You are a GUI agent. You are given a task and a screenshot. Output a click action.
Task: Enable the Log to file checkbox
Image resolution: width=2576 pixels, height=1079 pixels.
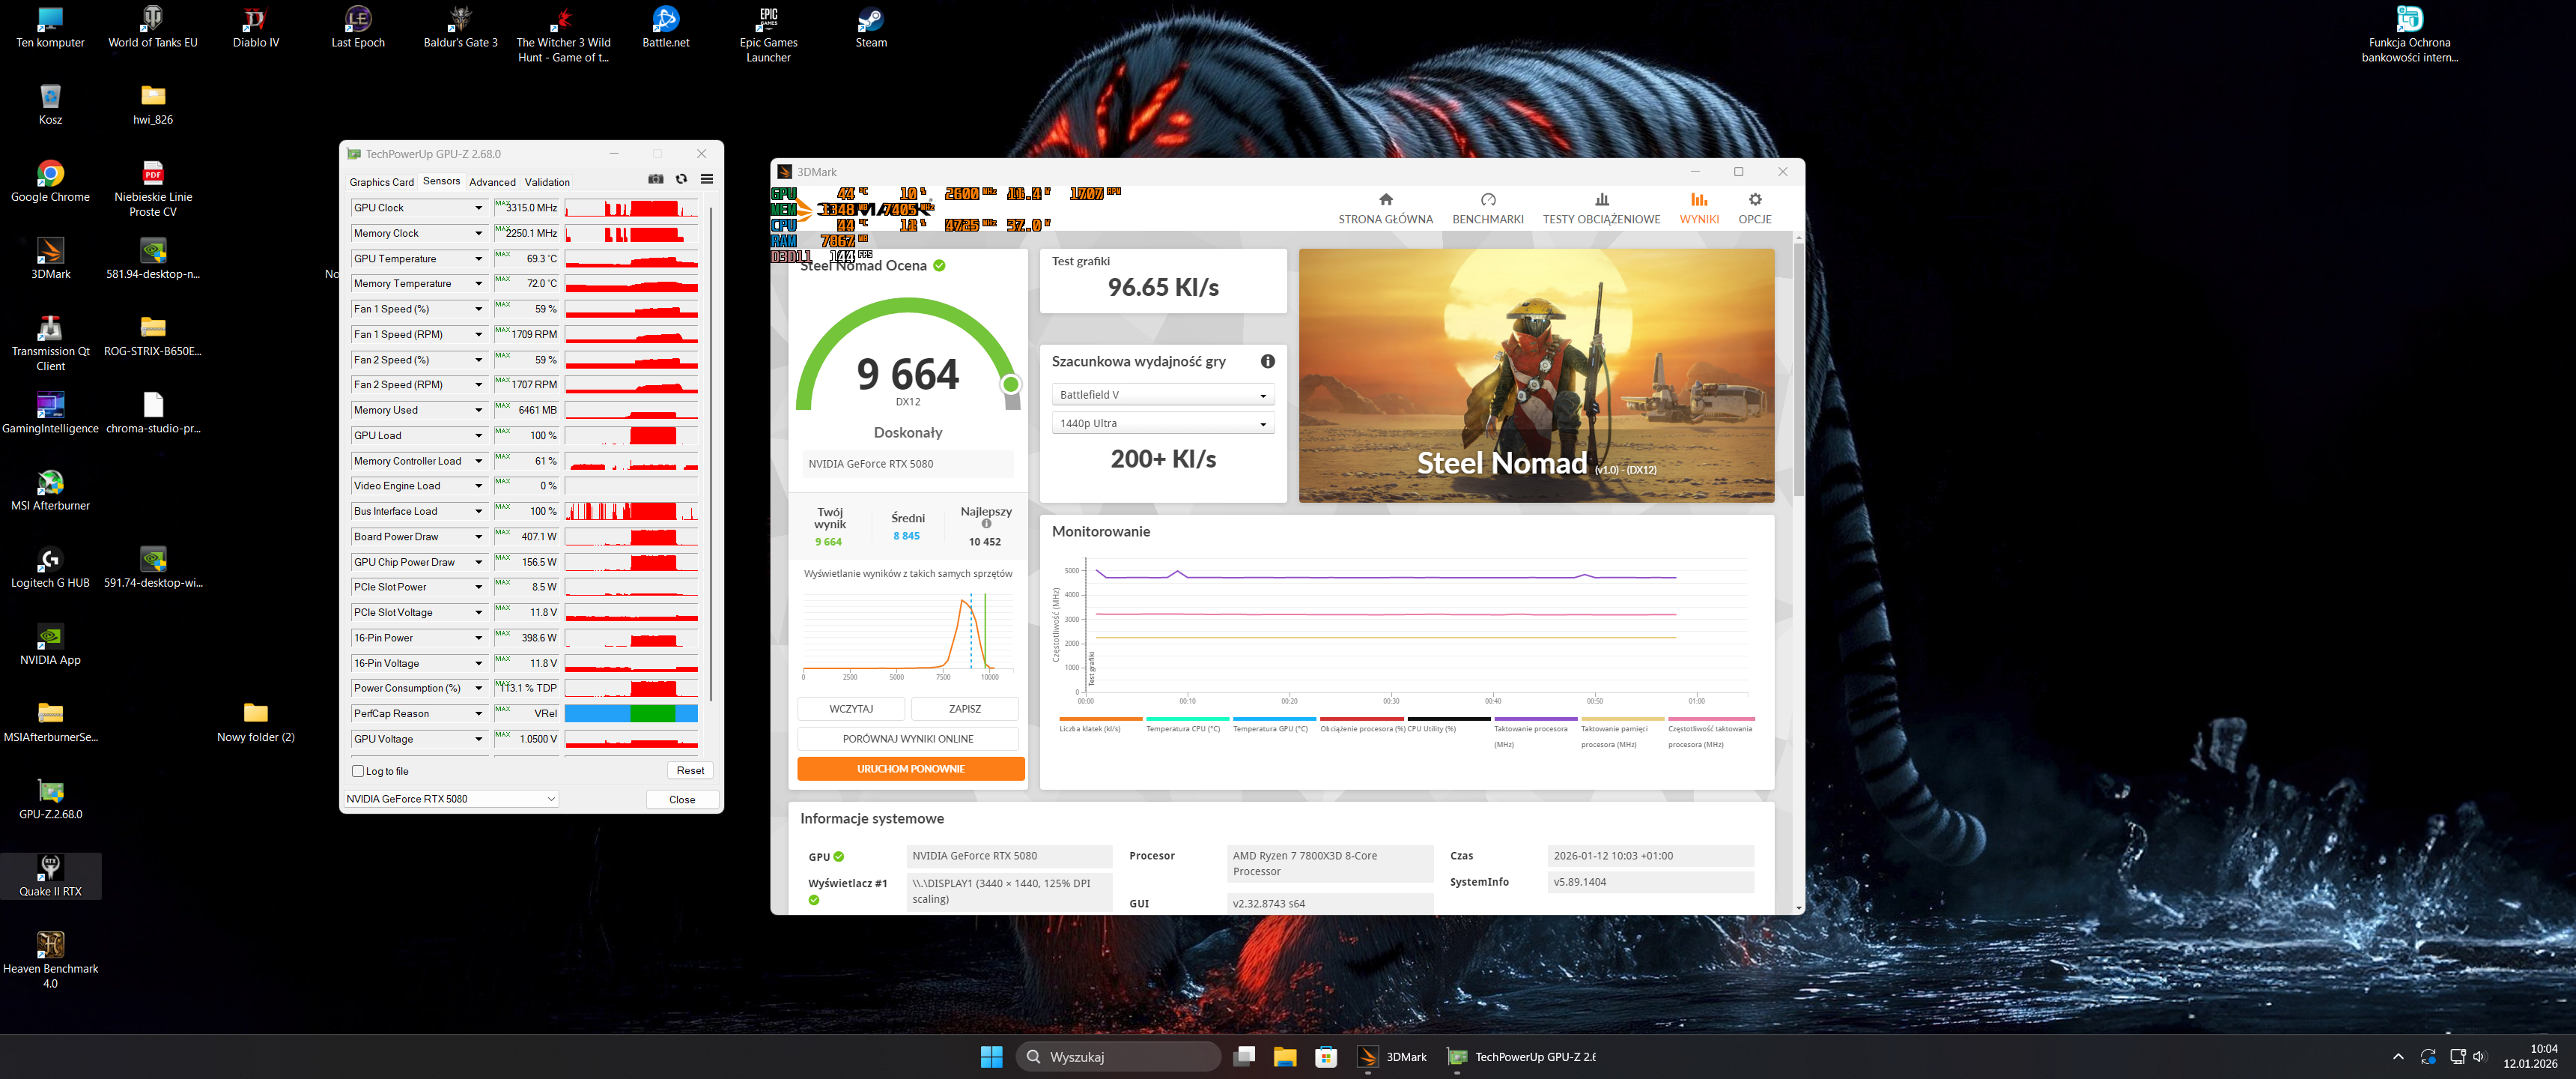[x=358, y=771]
